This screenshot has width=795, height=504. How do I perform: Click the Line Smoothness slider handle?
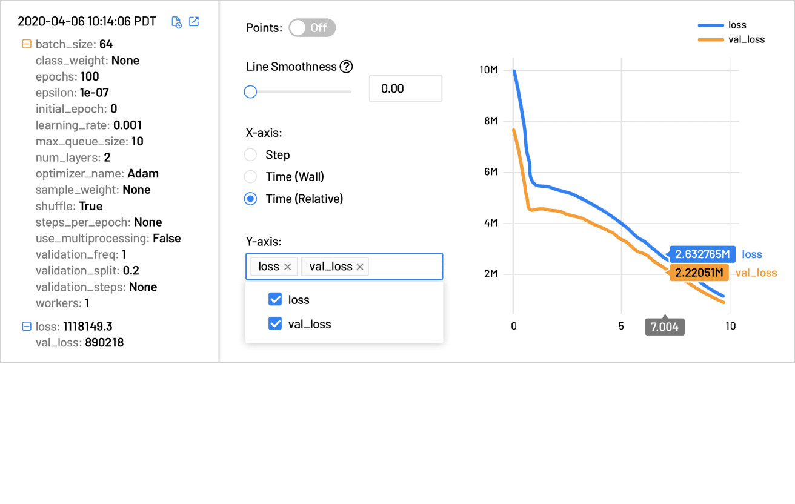(x=250, y=92)
